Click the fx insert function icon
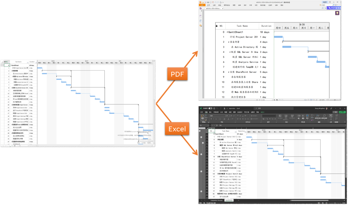 pyautogui.click(x=217, y=125)
